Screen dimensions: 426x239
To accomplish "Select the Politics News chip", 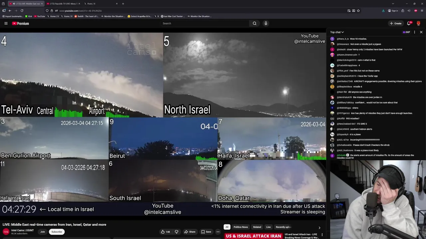I will [241, 227].
